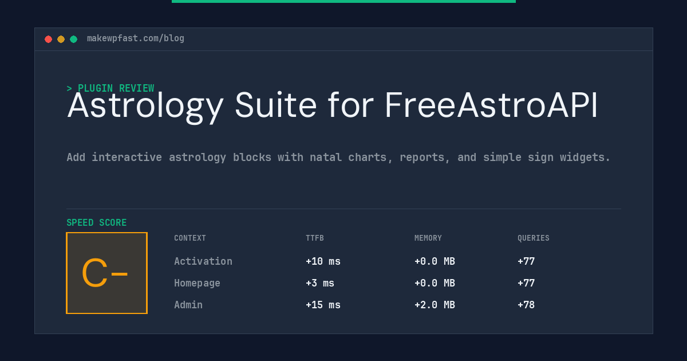Screen dimensions: 687x361
Task: Click the plugin description starting 'Add interactive astrology'
Action: click(338, 157)
